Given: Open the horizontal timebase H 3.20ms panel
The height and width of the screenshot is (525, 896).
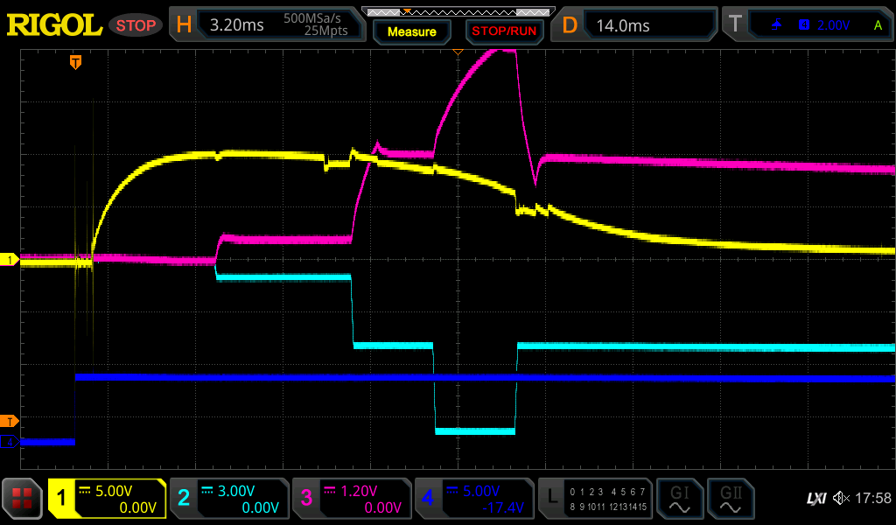Looking at the screenshot, I should pyautogui.click(x=267, y=25).
